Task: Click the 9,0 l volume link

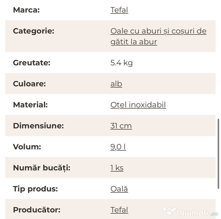Action: click(118, 147)
